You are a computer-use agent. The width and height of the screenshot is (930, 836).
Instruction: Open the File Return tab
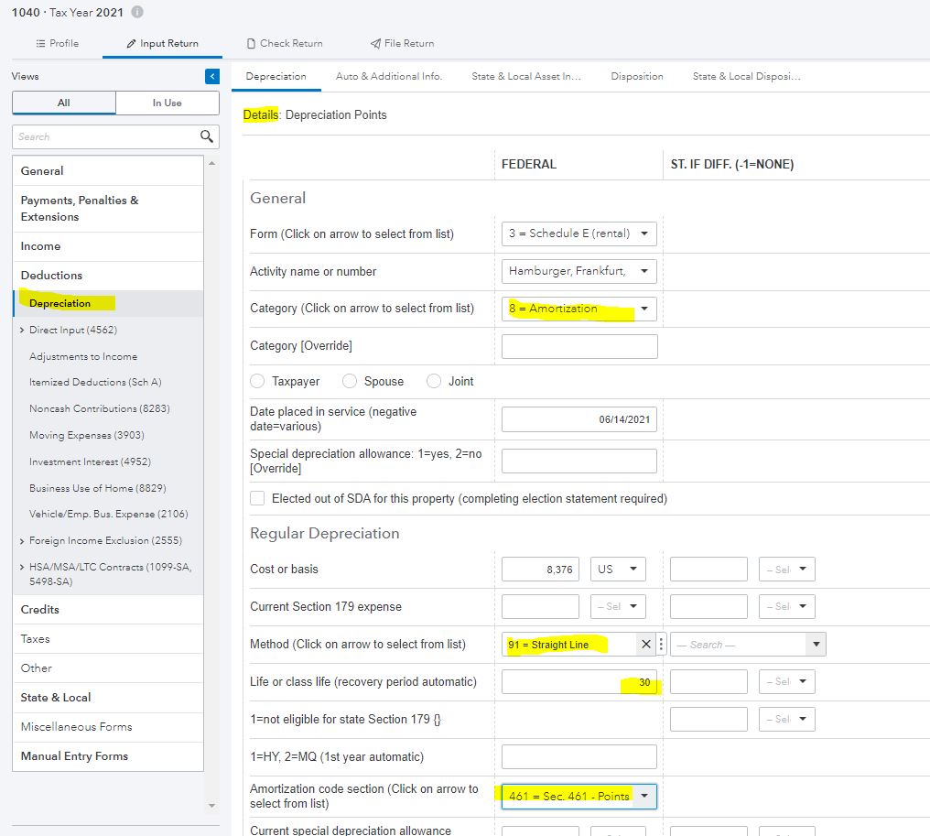[x=402, y=43]
